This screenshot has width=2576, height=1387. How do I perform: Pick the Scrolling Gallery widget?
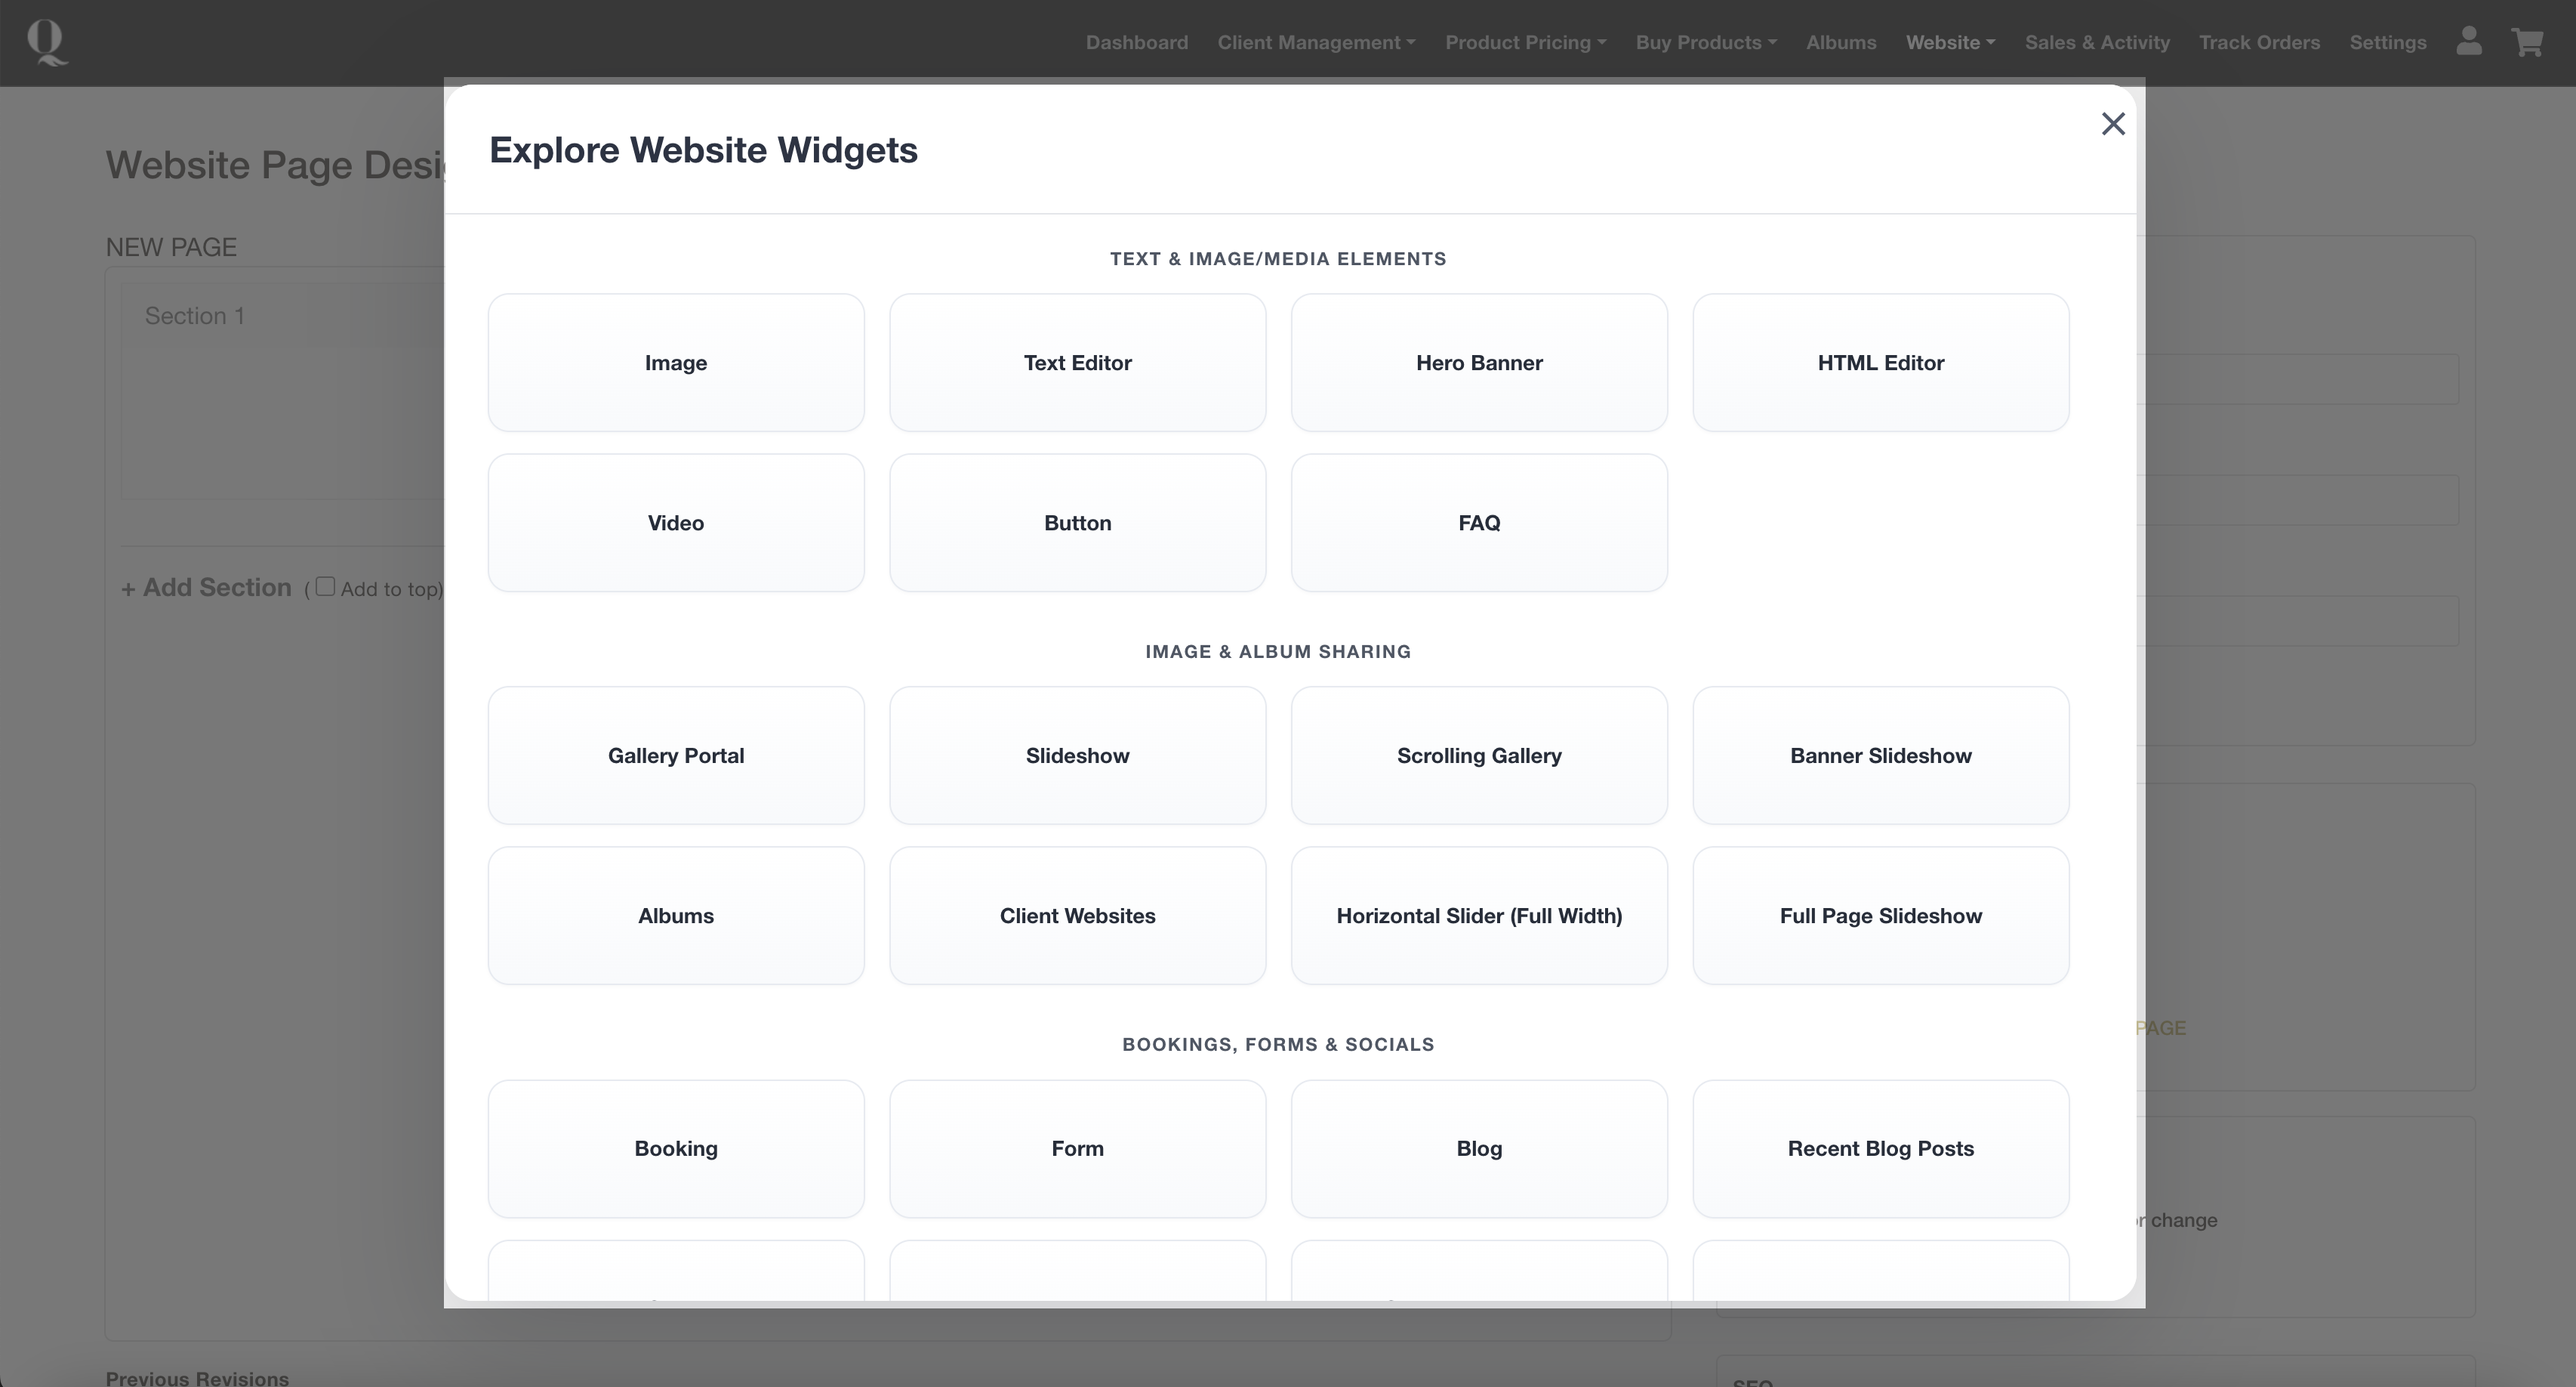tap(1478, 755)
